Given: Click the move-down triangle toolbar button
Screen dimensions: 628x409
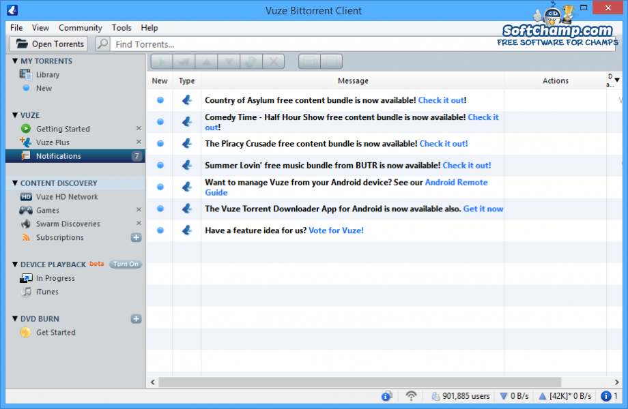Looking at the screenshot, I should [x=229, y=61].
